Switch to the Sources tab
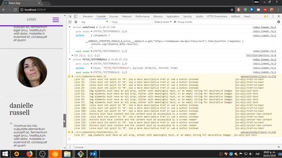 click(x=114, y=16)
